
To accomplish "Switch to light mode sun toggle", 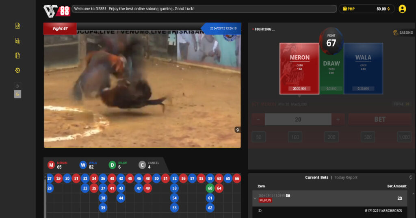I will tap(17, 86).
